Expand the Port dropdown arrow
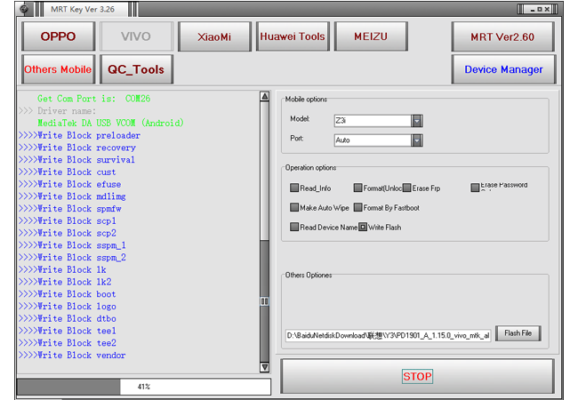Image resolution: width=578 pixels, height=400 pixels. tap(417, 140)
